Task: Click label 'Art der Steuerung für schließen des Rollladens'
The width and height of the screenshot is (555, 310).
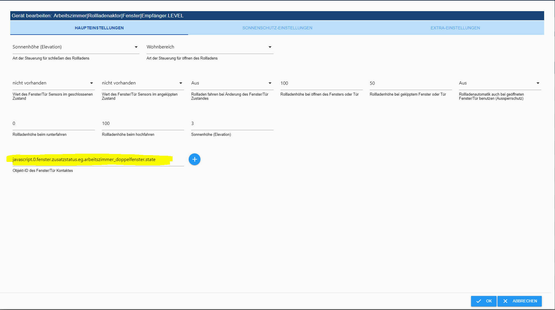Action: point(51,58)
